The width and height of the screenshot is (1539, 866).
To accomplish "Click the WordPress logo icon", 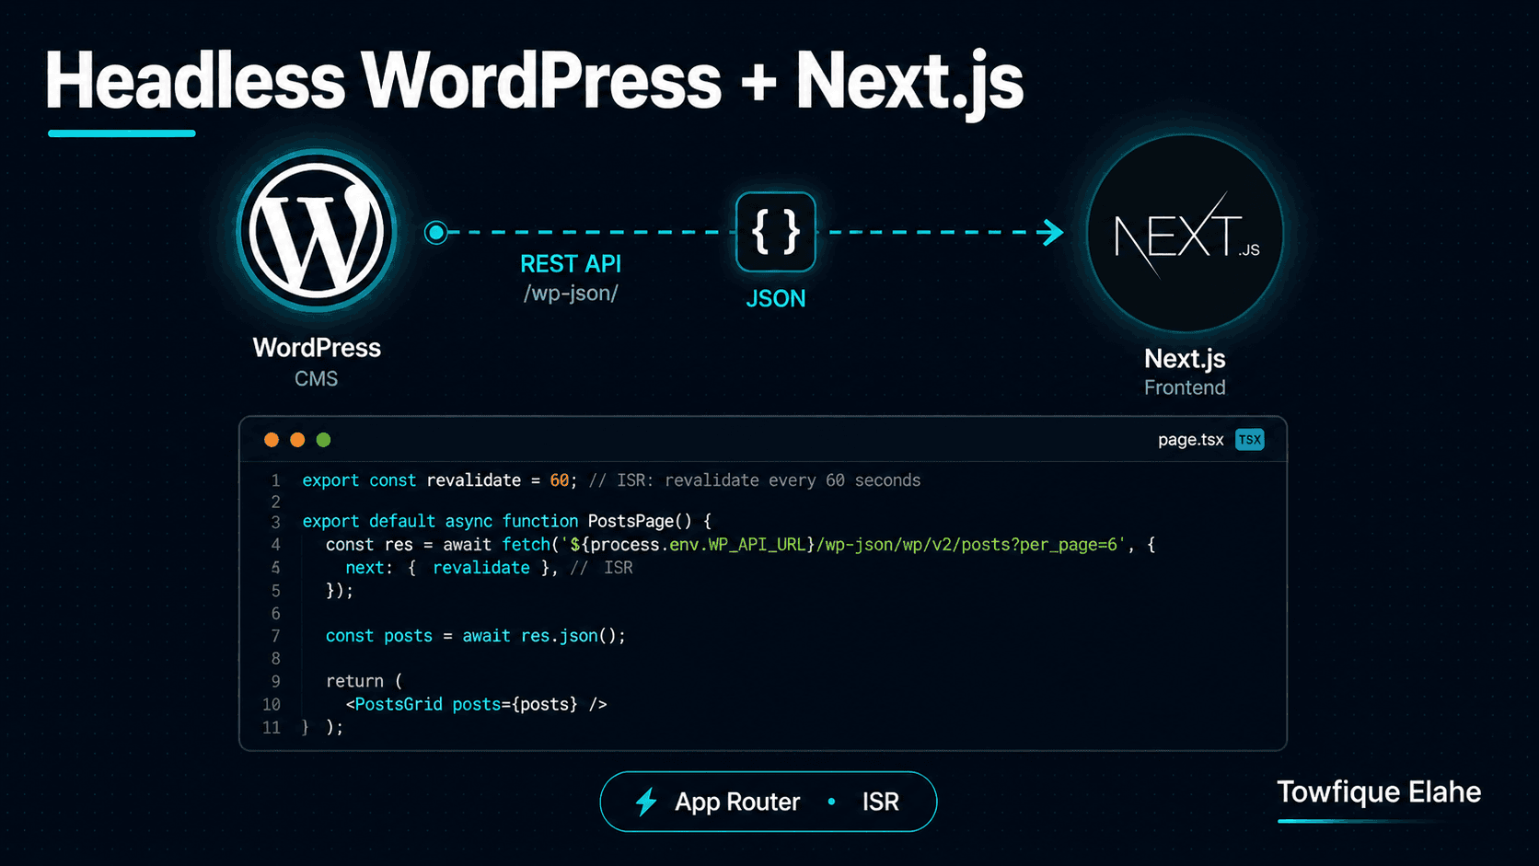I will [x=317, y=231].
